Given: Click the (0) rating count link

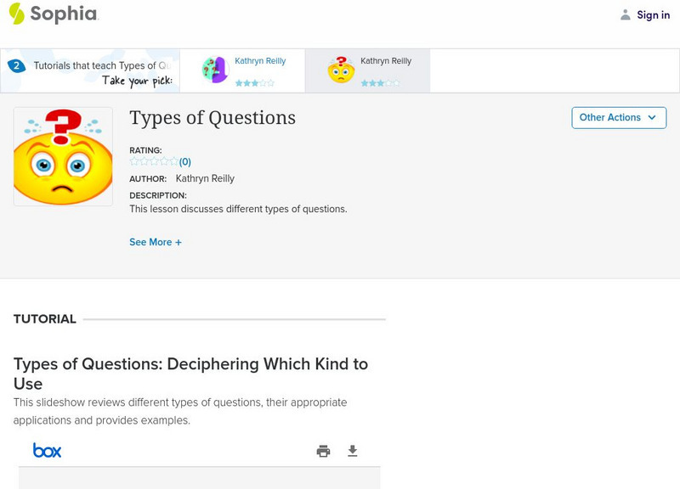Looking at the screenshot, I should click(x=185, y=161).
